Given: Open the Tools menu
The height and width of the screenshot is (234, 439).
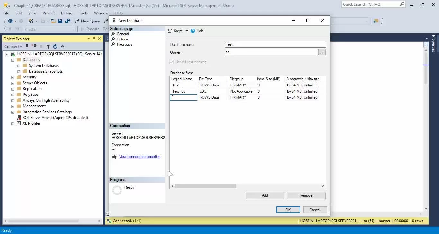Looking at the screenshot, I should 83,13.
